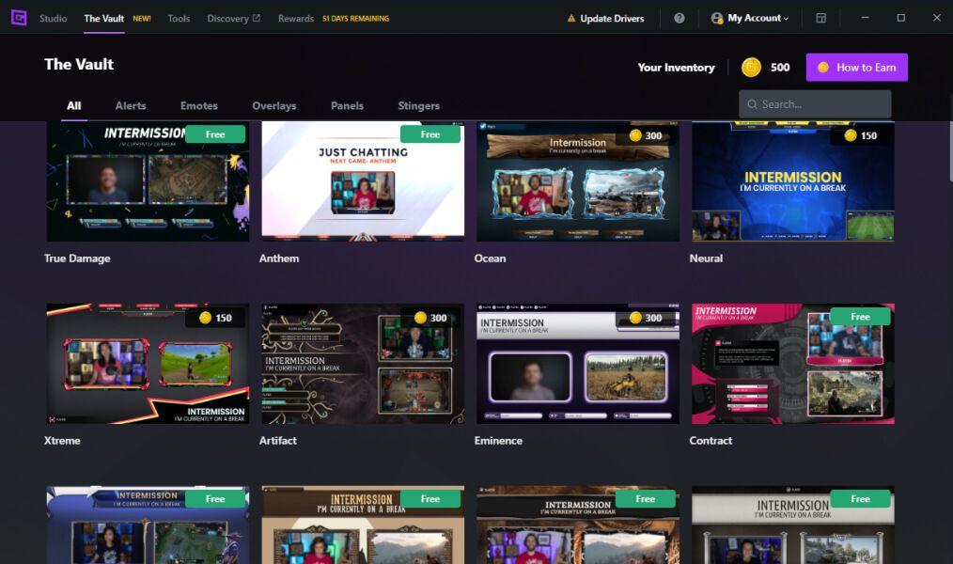The height and width of the screenshot is (564, 953).
Task: Click the layout panel icon
Action: pyautogui.click(x=820, y=18)
